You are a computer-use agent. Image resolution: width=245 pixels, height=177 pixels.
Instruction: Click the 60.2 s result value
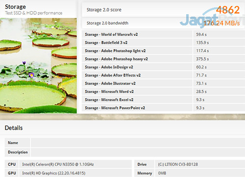click(201, 67)
